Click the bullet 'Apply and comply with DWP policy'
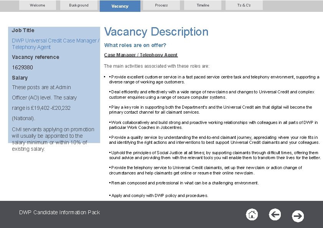 (158, 195)
